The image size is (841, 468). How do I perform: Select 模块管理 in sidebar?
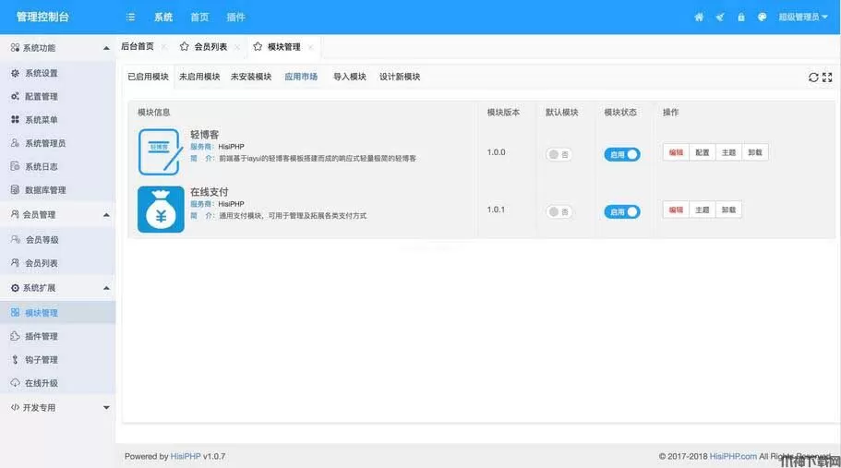click(57, 313)
